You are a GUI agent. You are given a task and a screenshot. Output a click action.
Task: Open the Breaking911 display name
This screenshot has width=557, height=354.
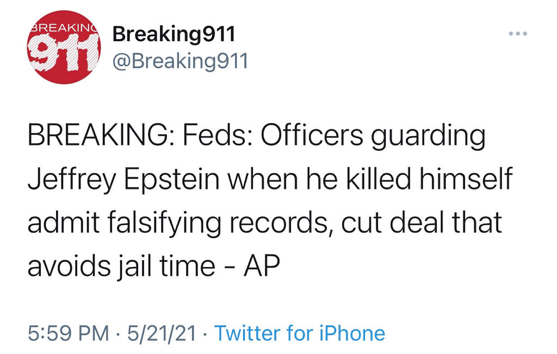point(174,34)
